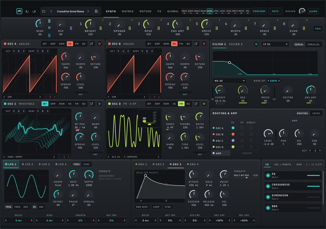Toggle Filter 1 power

coord(256,44)
